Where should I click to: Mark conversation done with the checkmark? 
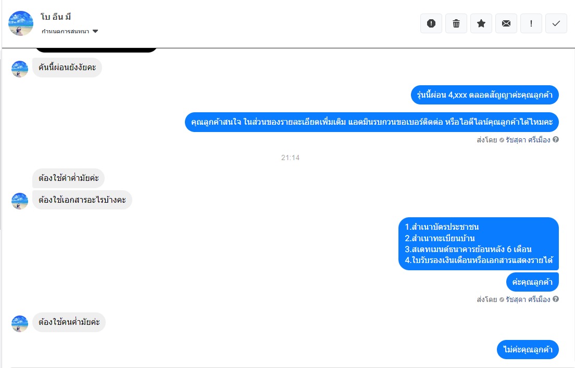556,23
